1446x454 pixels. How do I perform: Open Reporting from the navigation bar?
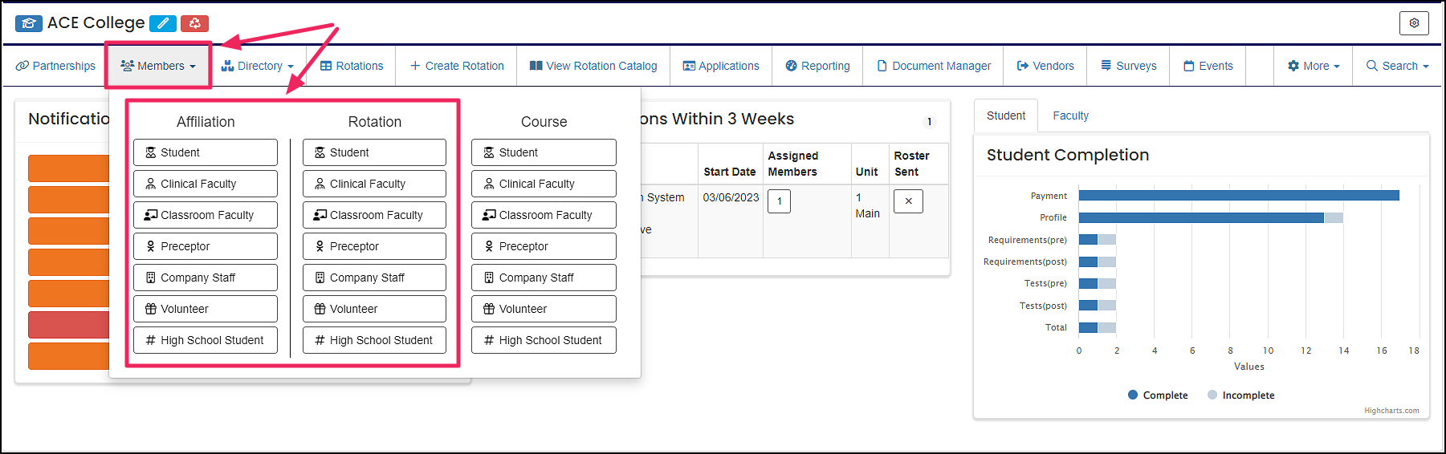tap(817, 66)
